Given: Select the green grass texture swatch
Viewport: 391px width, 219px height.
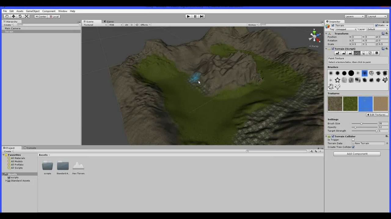Looking at the screenshot, I should point(350,104).
